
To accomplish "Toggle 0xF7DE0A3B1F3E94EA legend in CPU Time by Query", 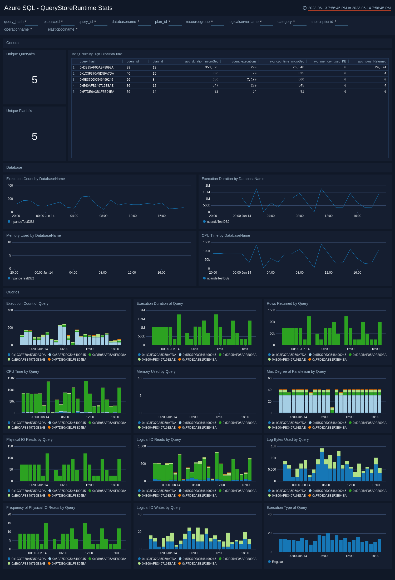I will (x=67, y=428).
